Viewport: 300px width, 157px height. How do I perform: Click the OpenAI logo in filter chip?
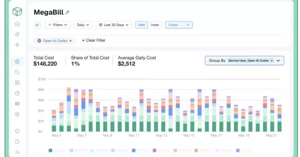click(39, 41)
